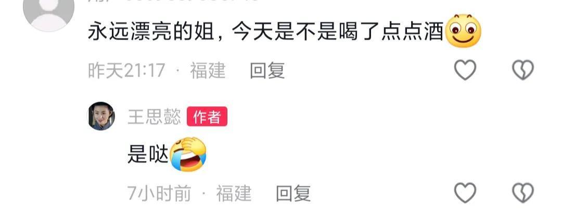The width and height of the screenshot is (562, 224).
Task: Tap the laughing-crying facepalm emoji
Action: [188, 154]
